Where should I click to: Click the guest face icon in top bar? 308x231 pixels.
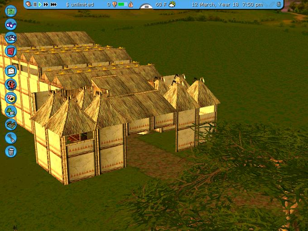point(29,4)
